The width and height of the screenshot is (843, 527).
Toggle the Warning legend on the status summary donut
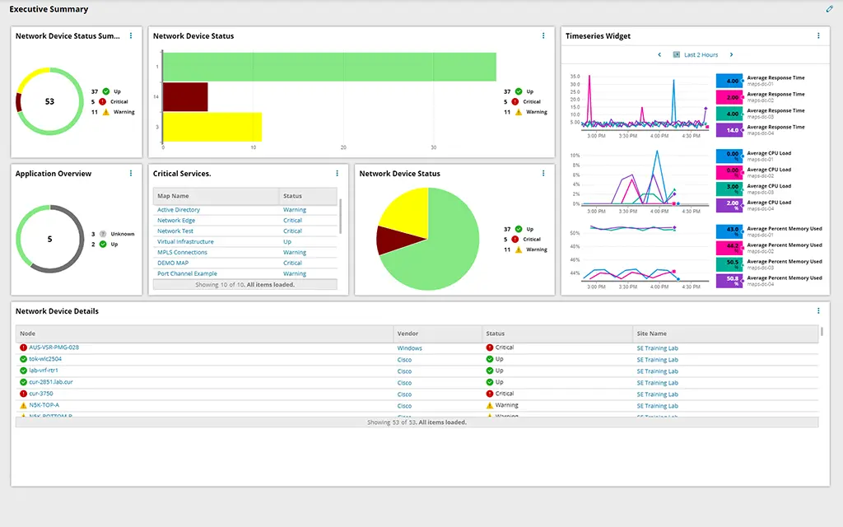(x=118, y=113)
